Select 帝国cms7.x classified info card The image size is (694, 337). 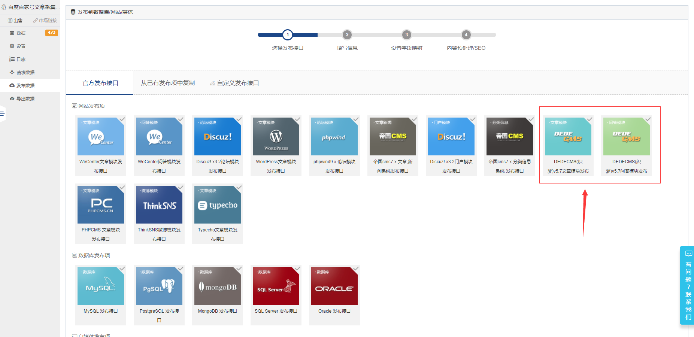510,146
